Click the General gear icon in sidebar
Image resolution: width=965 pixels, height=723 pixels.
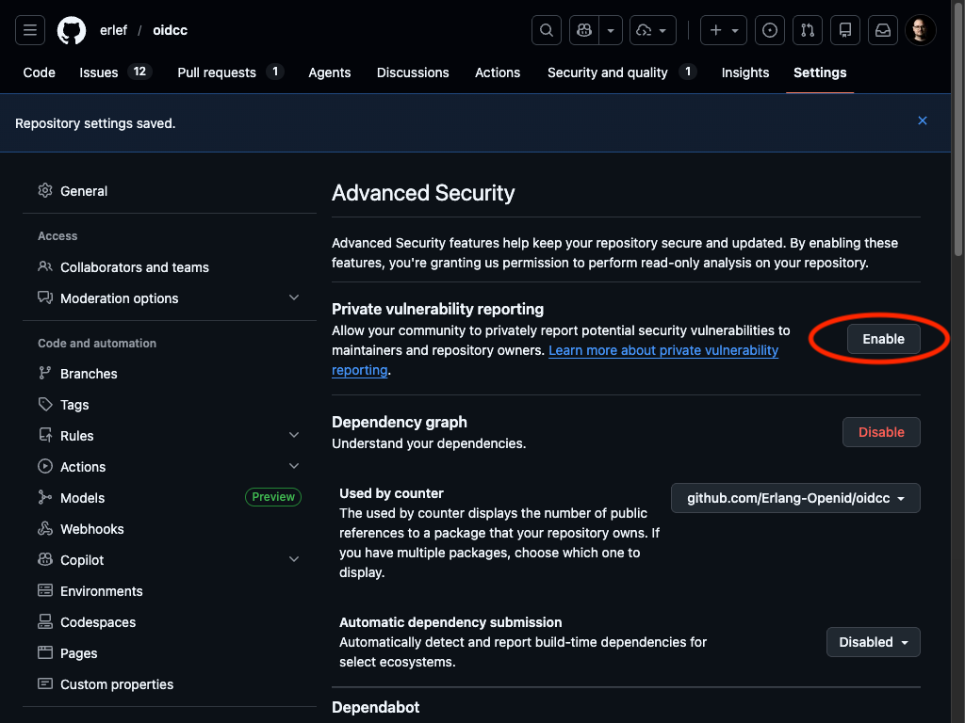click(45, 190)
